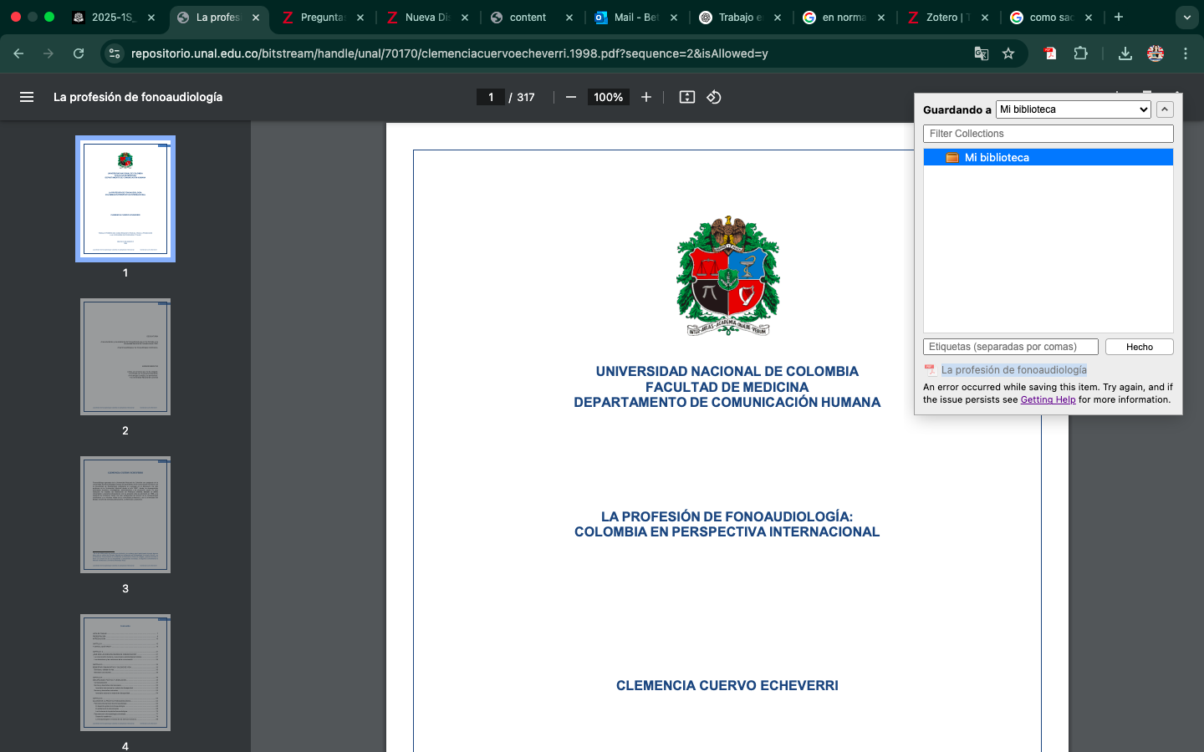Switch to the Zotero tab

pos(946,18)
